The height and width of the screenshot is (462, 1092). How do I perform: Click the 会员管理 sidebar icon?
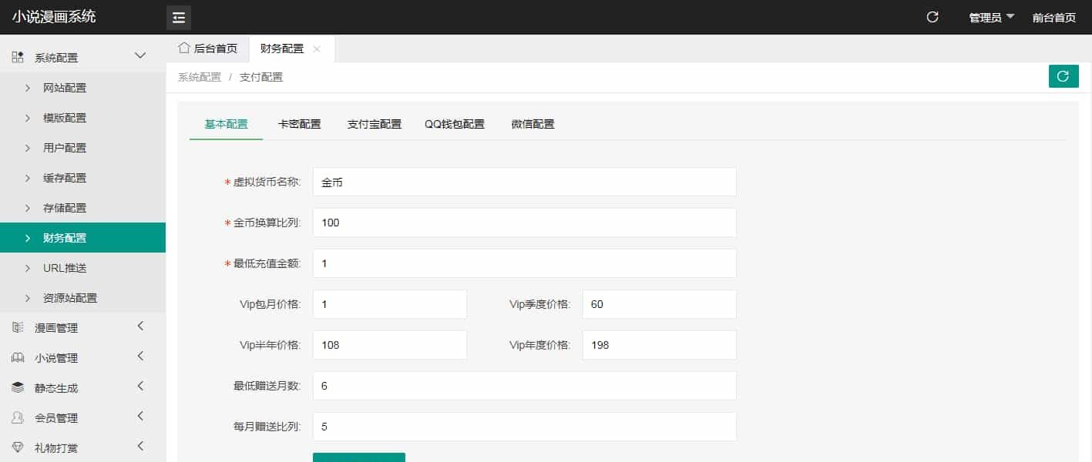(15, 417)
